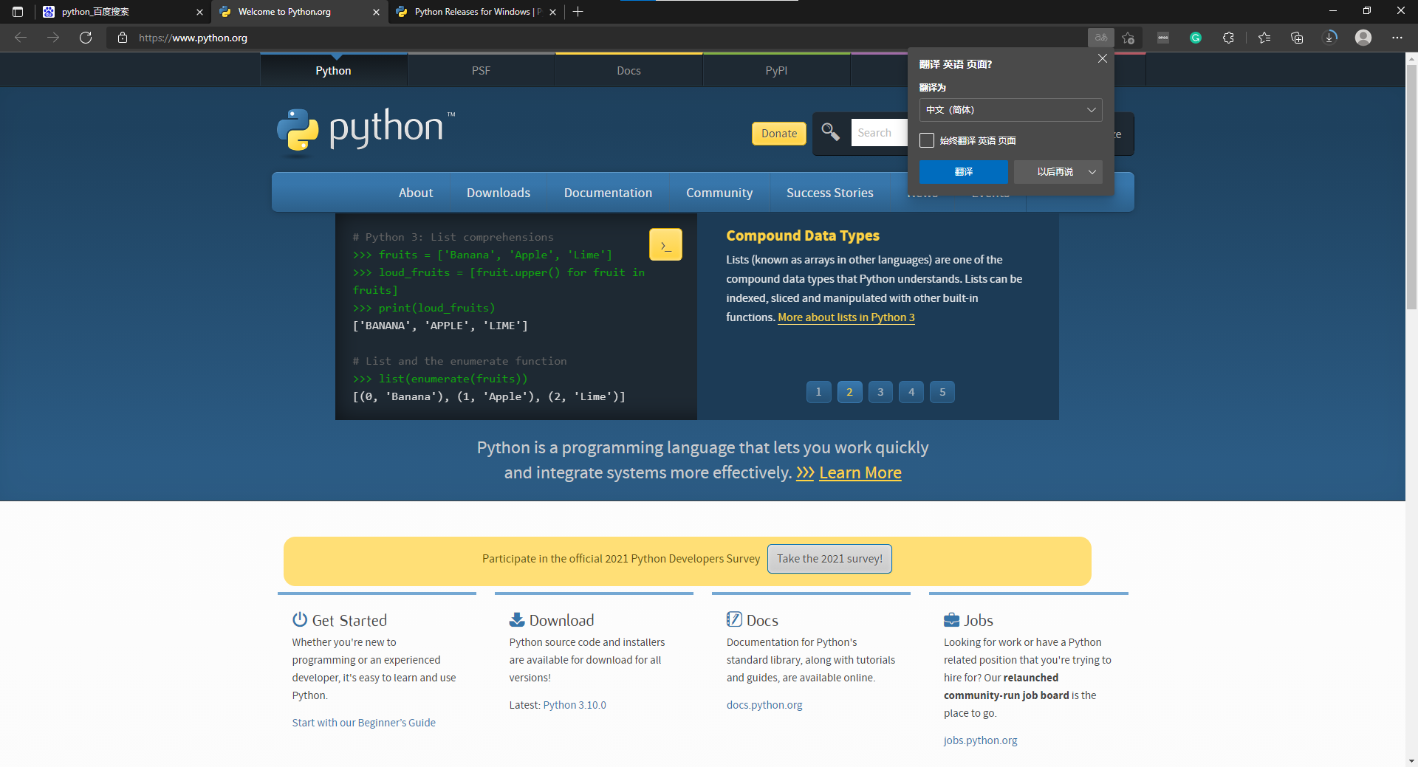Open the target language dropdown

(1010, 110)
